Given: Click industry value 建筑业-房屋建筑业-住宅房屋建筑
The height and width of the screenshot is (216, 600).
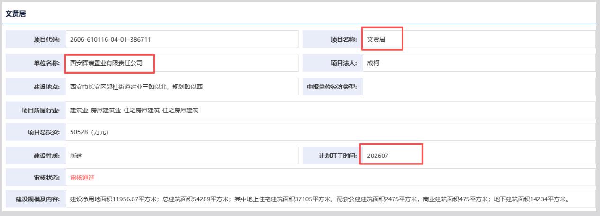Looking at the screenshot, I should (x=134, y=110).
